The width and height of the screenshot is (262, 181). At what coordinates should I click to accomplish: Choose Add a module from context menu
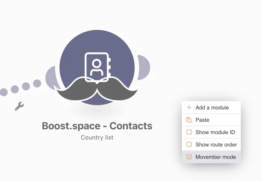pyautogui.click(x=211, y=108)
